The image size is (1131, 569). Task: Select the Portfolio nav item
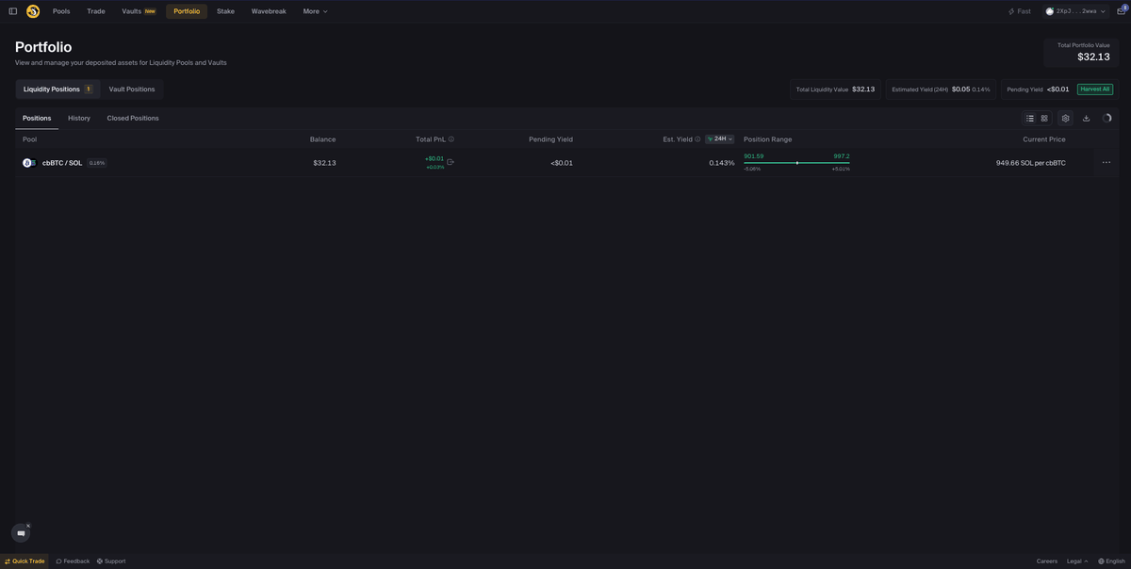coord(187,11)
